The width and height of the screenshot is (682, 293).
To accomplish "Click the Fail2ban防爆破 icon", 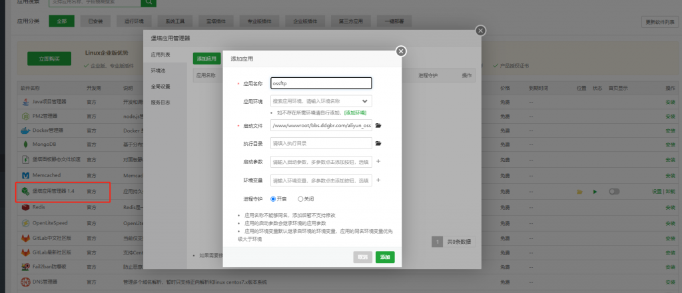I will click(x=25, y=266).
